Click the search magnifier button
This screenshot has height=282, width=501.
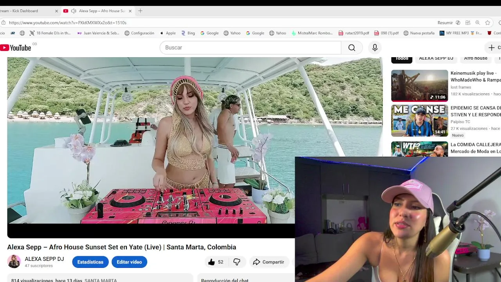point(352,47)
